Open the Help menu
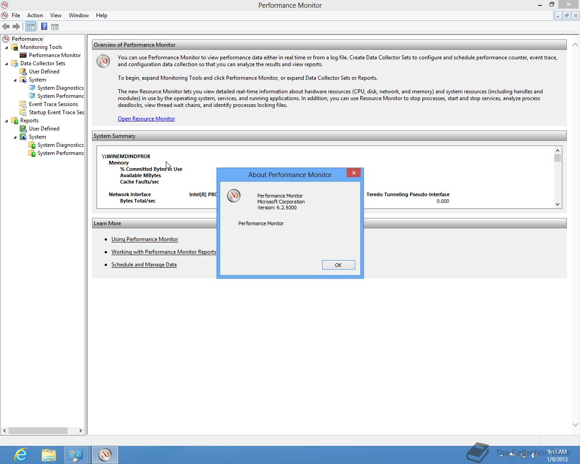This screenshot has width=580, height=464. click(101, 15)
